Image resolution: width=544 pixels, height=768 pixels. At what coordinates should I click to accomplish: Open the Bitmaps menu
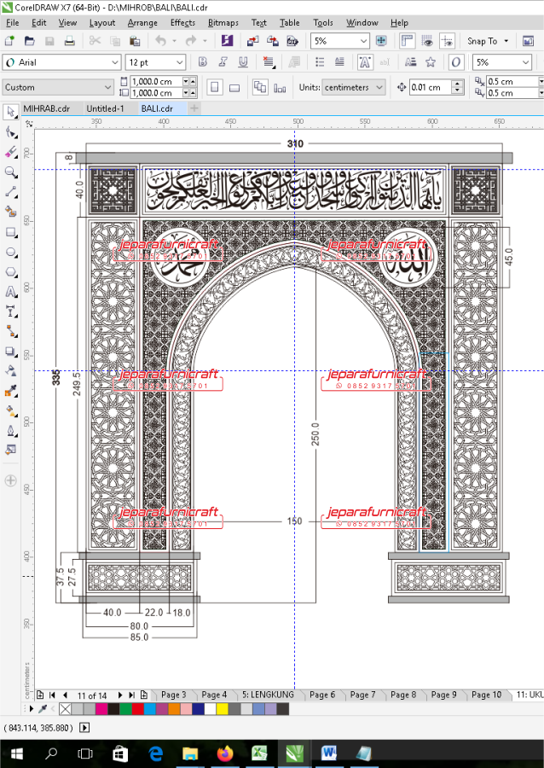pos(223,23)
